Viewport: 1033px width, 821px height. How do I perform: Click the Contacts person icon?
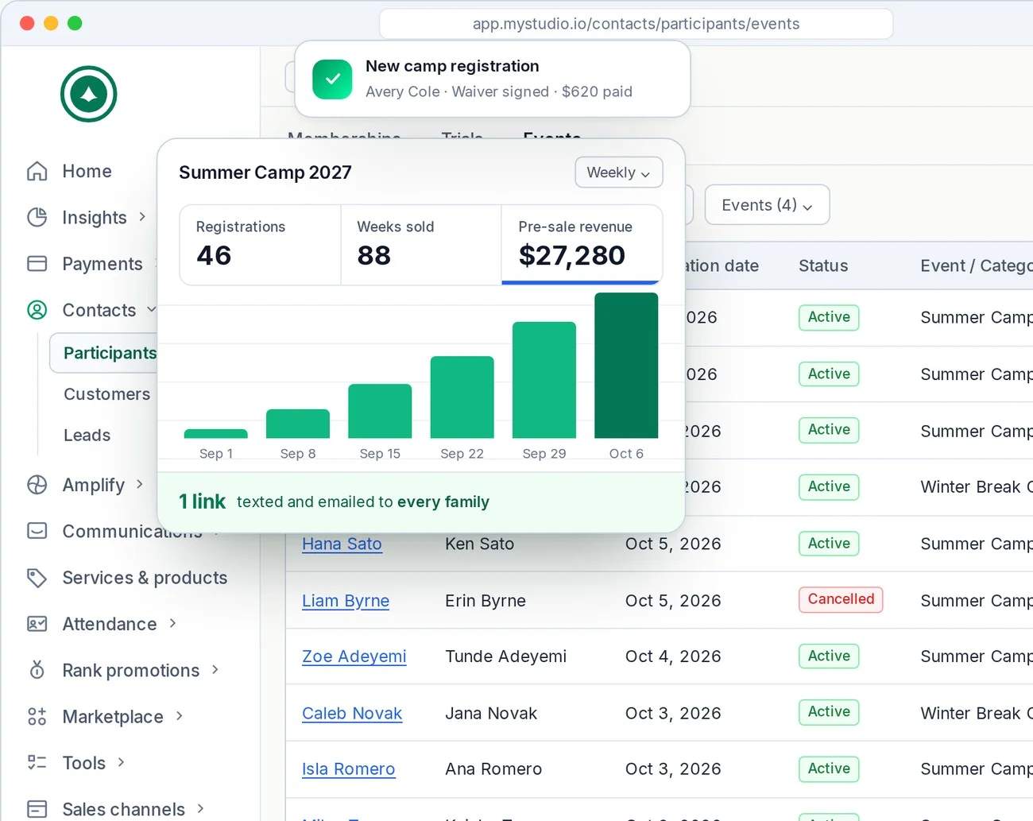tap(37, 310)
